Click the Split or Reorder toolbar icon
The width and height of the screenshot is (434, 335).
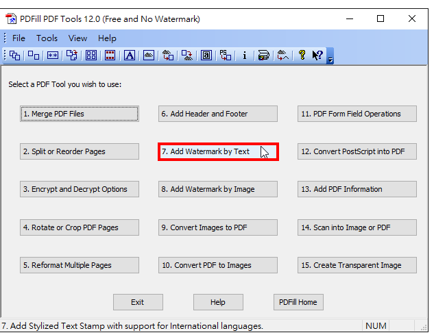coord(34,55)
